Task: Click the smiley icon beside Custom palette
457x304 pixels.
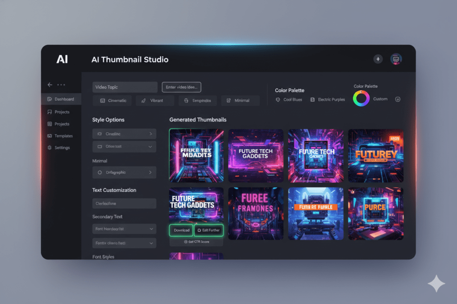Action: pyautogui.click(x=398, y=99)
